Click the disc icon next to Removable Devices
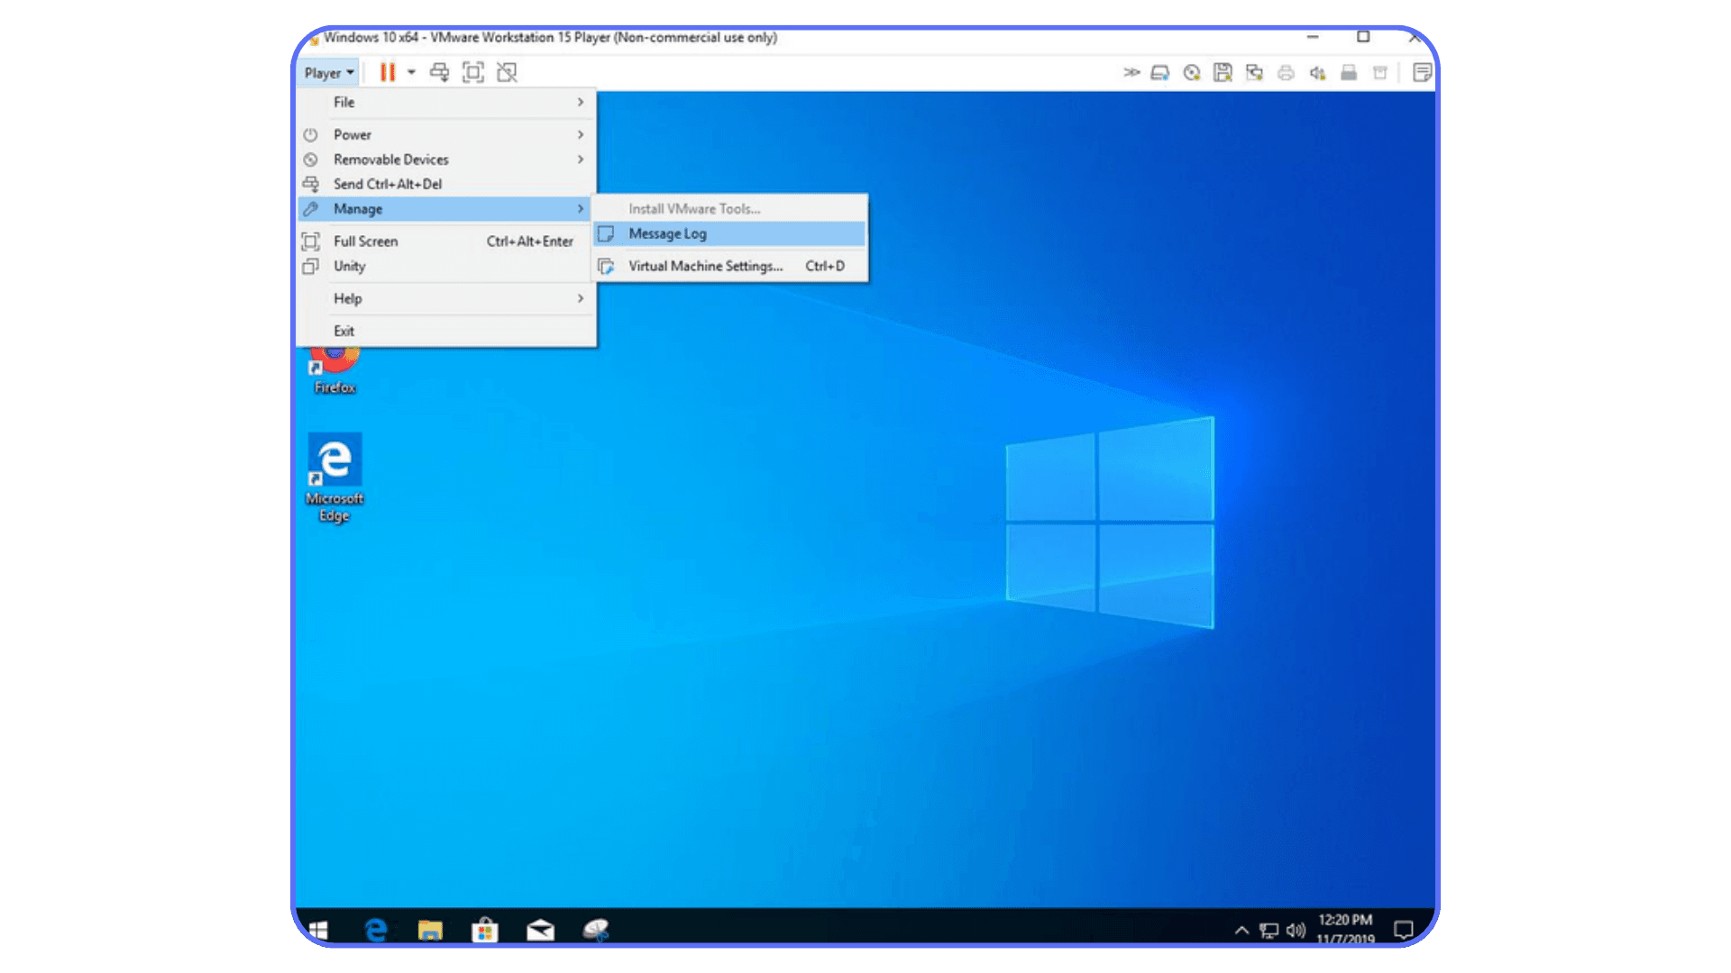The height and width of the screenshot is (973, 1731). (x=311, y=159)
